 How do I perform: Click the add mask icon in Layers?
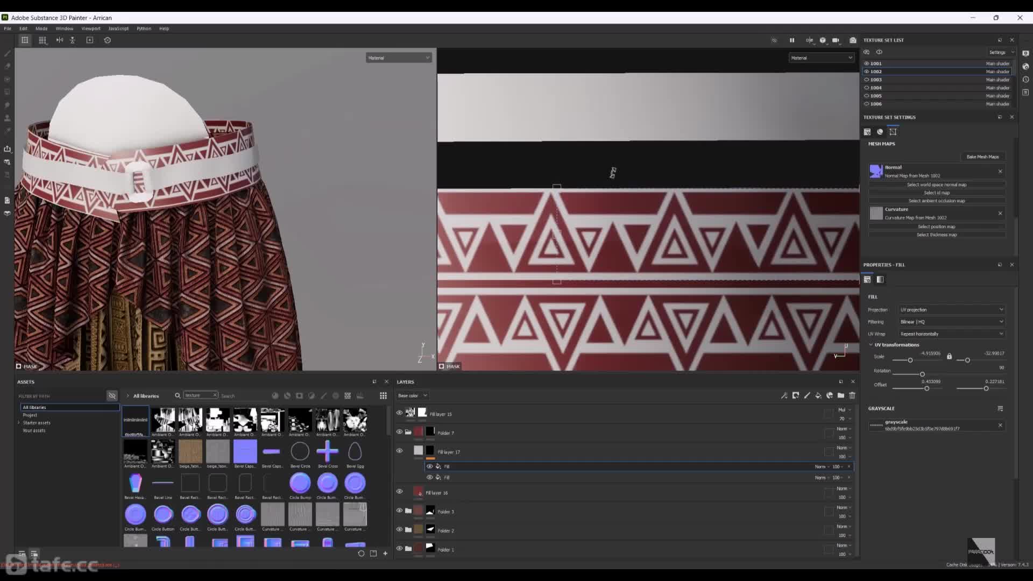[796, 395]
